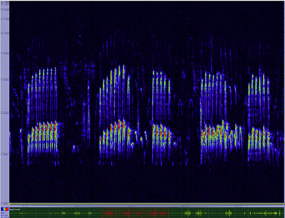This screenshot has height=218, width=285.
Task: Click the yellow-green horizontal bar below the spectrogram
Action: tap(147, 204)
